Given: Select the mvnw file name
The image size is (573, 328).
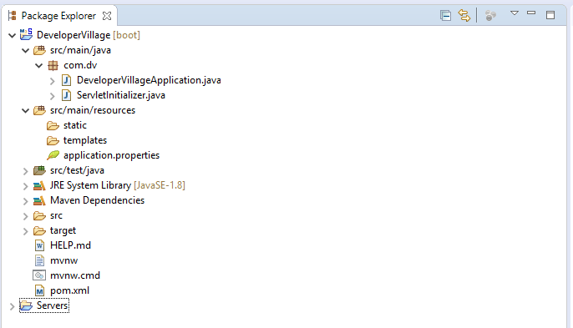Looking at the screenshot, I should [64, 260].
